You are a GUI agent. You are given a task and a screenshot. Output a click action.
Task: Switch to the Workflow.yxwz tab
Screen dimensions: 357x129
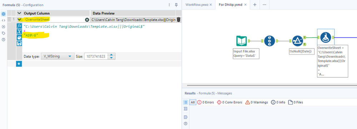tap(197, 5)
